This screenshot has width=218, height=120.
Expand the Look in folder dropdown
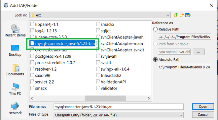click(168, 15)
